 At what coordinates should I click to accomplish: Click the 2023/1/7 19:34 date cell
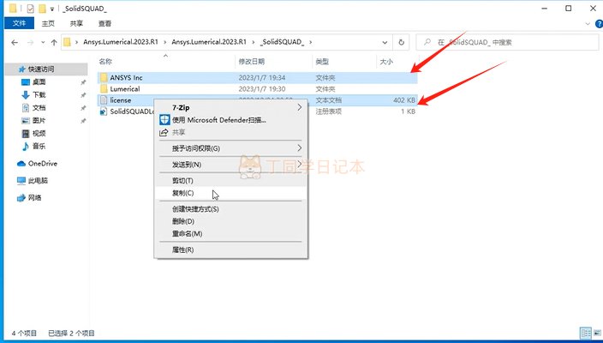pos(262,78)
